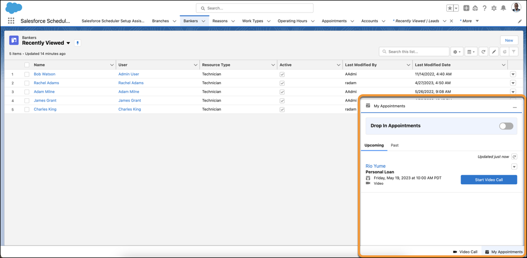Screen dimensions: 527x258
Task: Select the Charles King row checkbox
Action: [x=27, y=109]
